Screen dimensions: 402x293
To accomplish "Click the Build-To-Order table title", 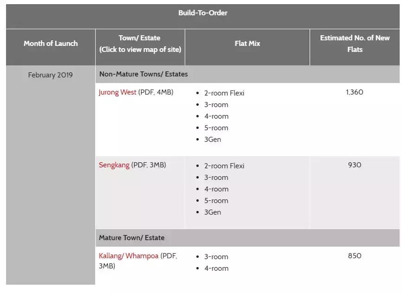I will pos(203,13).
